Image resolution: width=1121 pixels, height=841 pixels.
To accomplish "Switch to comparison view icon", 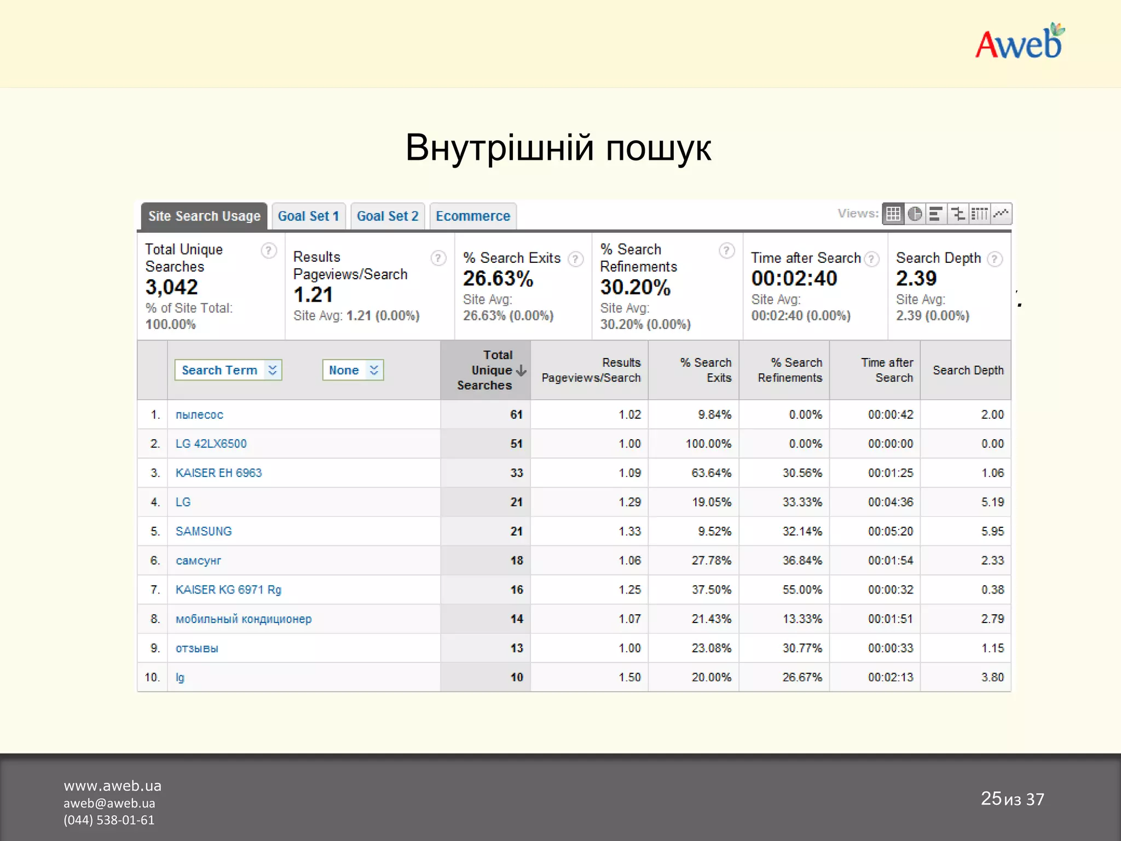I will click(x=958, y=214).
